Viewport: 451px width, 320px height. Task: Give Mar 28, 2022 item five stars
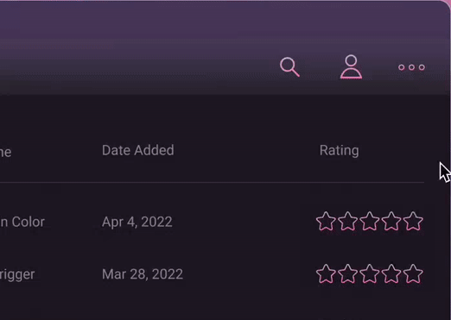coord(413,273)
